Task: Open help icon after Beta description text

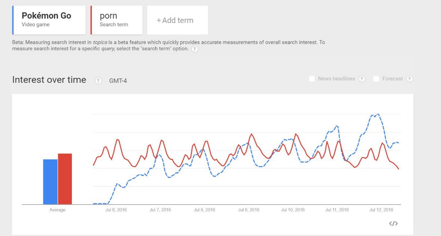Action: tap(195, 49)
